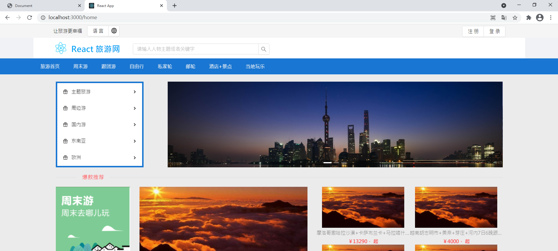Select 邮轮 in navigation bar
Viewport: 558px width, 251px height.
pyautogui.click(x=191, y=66)
